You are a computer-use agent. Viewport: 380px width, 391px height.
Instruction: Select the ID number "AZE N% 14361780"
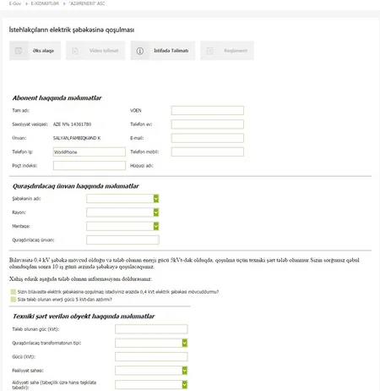click(72, 124)
